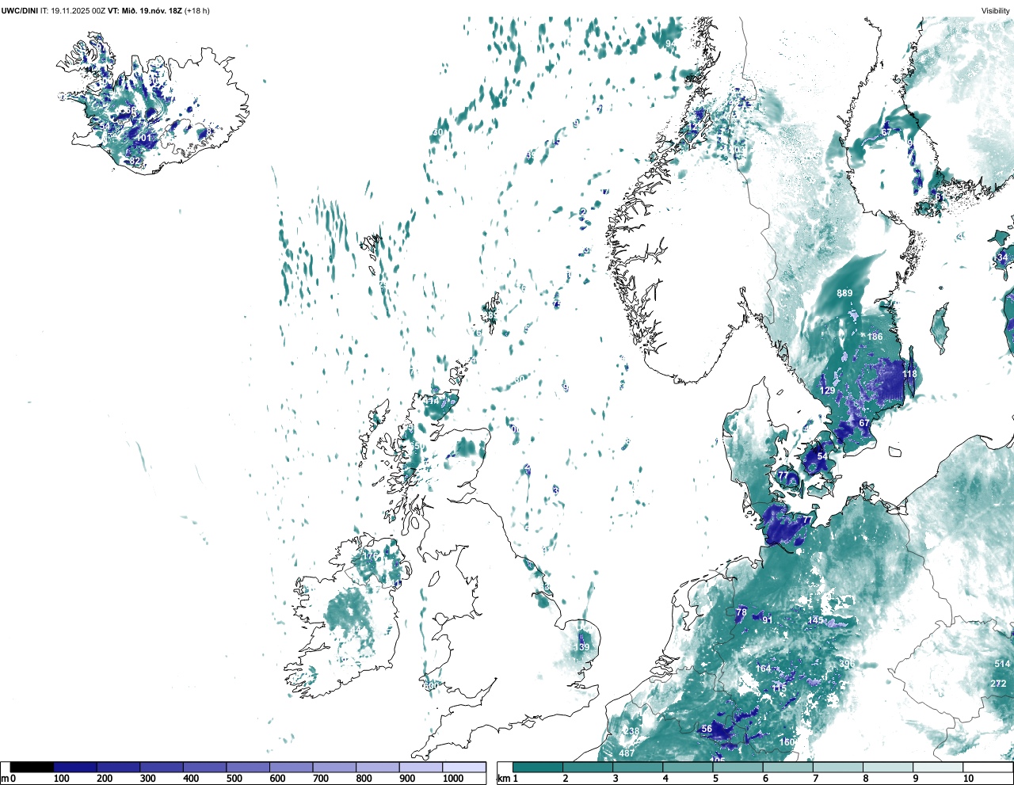Click the '889' visibility value over Sweden
The image size is (1014, 785).
coord(845,293)
